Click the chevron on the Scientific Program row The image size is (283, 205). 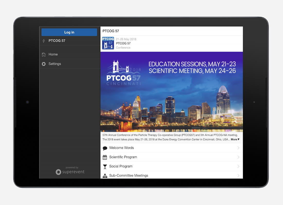[239, 157]
